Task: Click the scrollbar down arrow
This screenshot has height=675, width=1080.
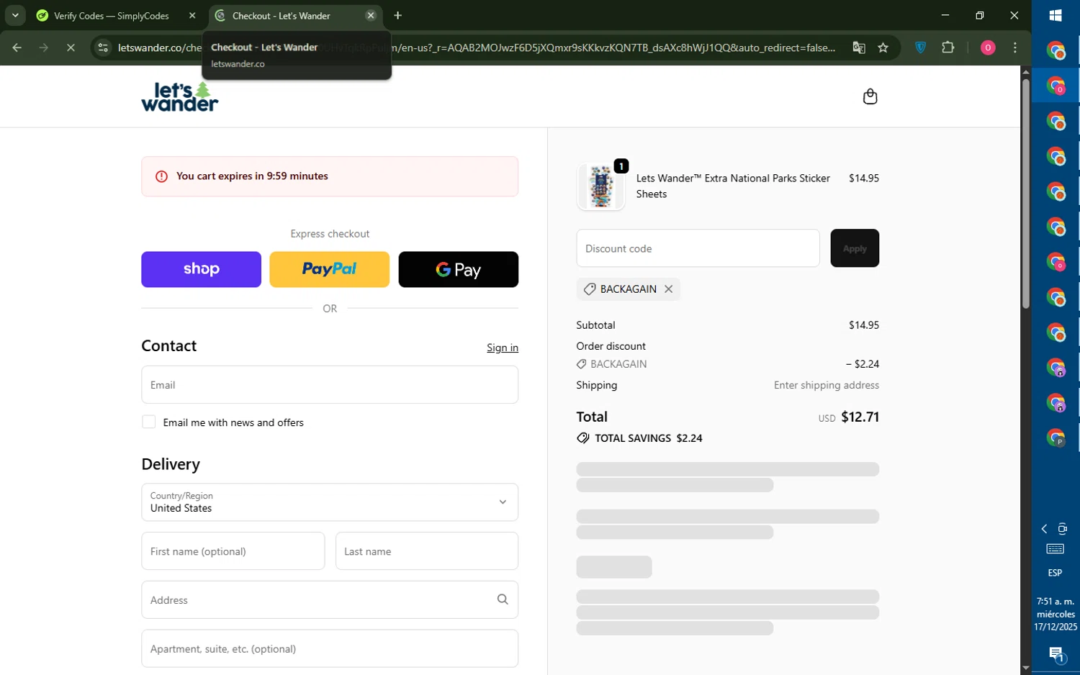Action: tap(1025, 668)
